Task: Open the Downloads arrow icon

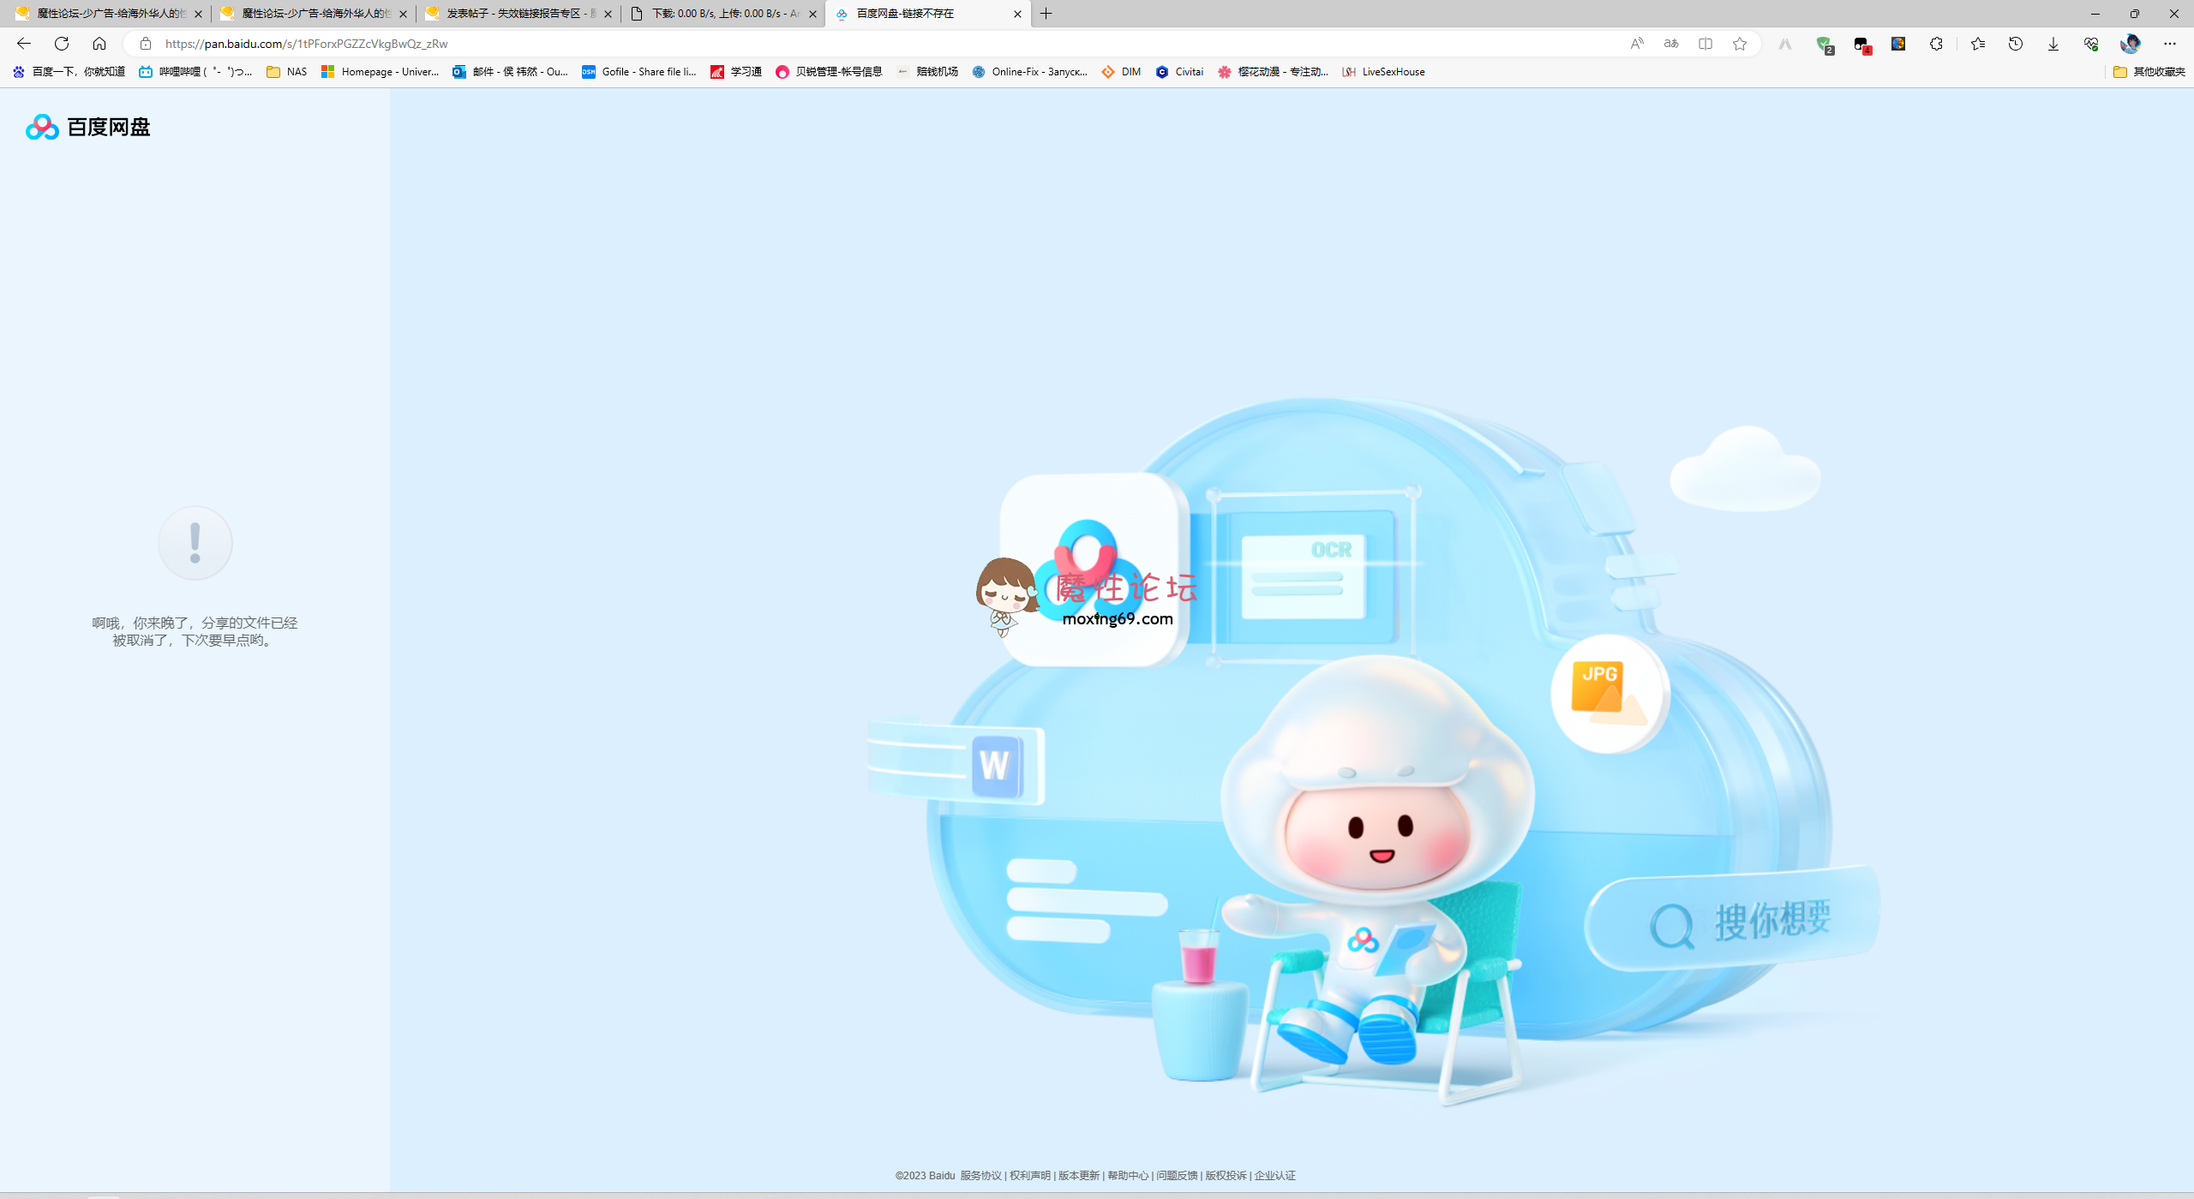Action: pyautogui.click(x=2053, y=44)
